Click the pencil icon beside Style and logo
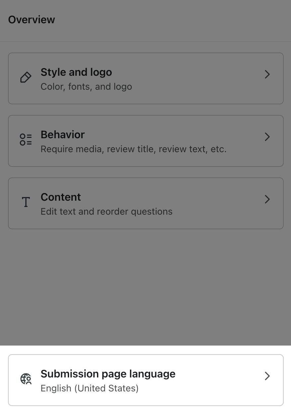 tap(26, 77)
